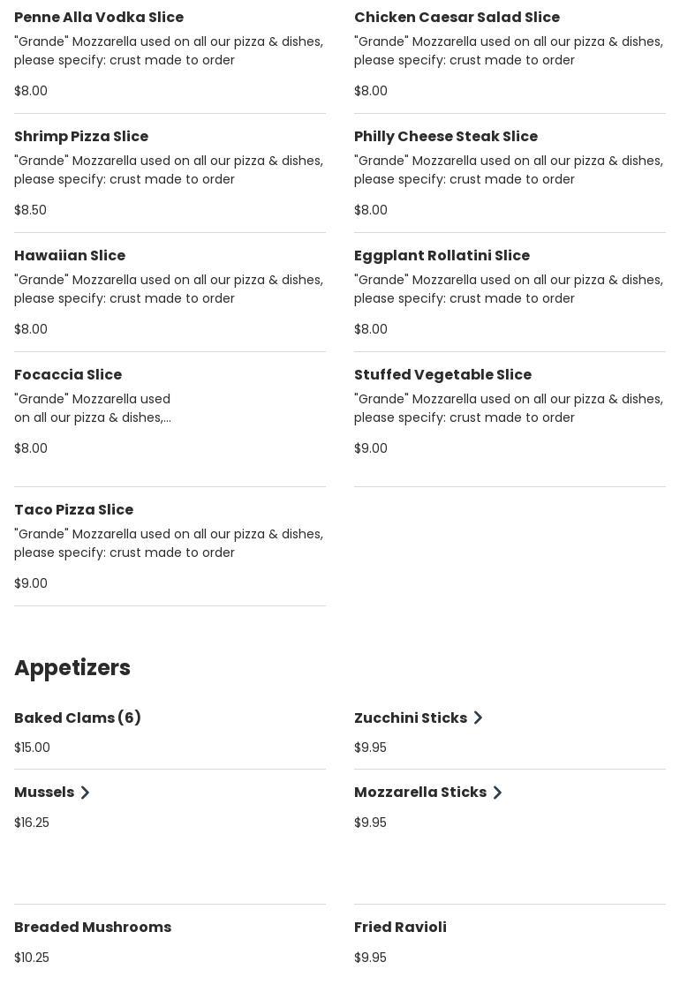
Task: Click the Fried Ravioli appetizer
Action: (400, 928)
